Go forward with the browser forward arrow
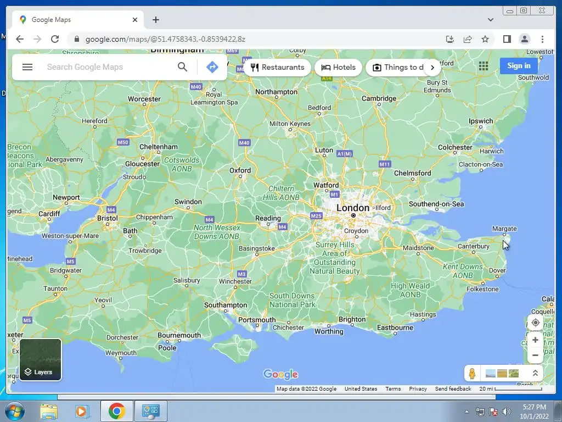Screen dimensions: 562x422 tap(37, 39)
